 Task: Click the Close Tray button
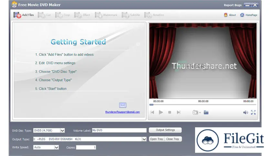pyautogui.click(x=173, y=139)
